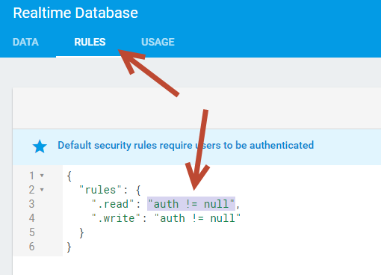The width and height of the screenshot is (381, 275).
Task: Click the "rules" key on line 2
Action: point(101,190)
